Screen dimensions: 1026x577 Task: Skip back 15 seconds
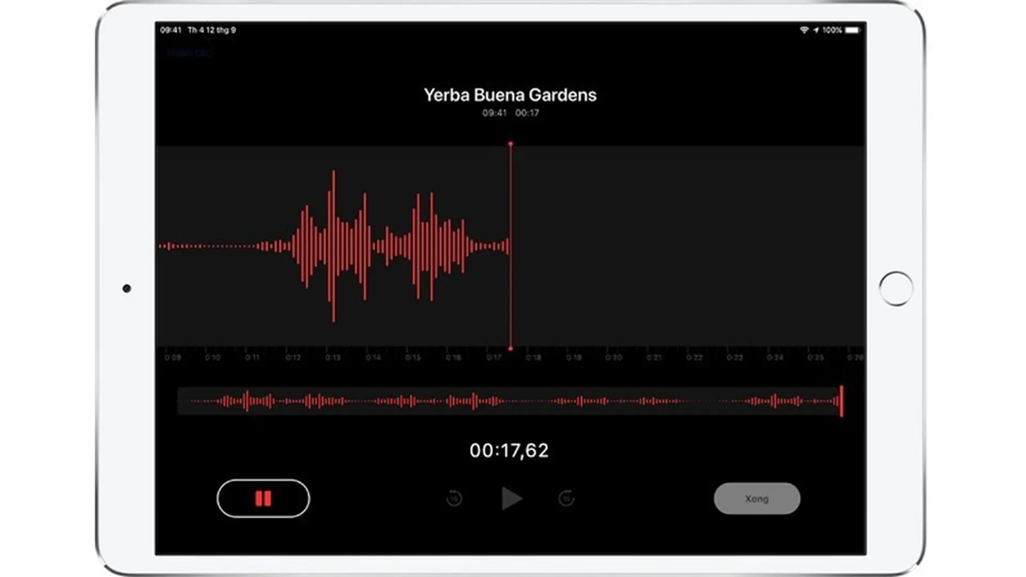[x=454, y=498]
